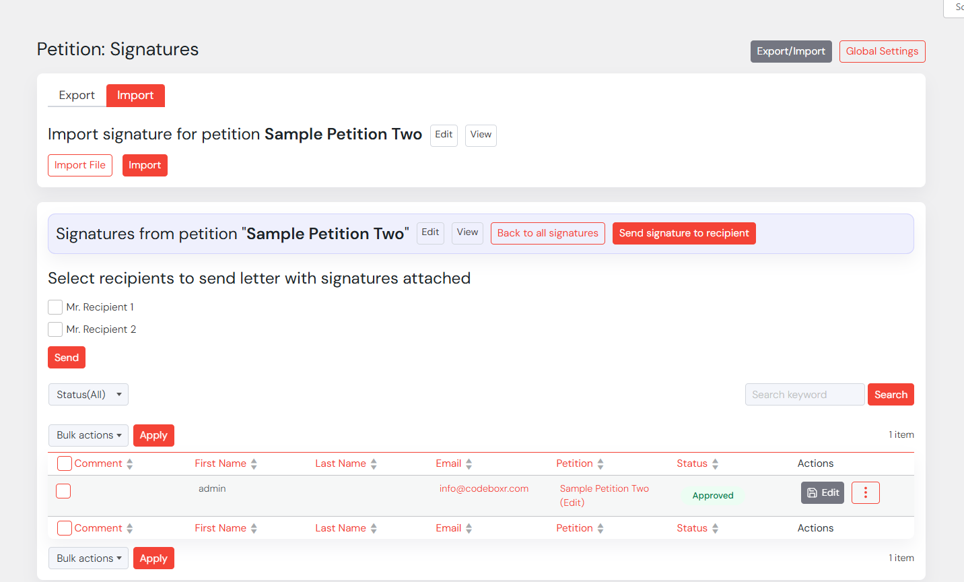This screenshot has height=582, width=964.
Task: Sort by Petition in the header row
Action: tap(574, 463)
